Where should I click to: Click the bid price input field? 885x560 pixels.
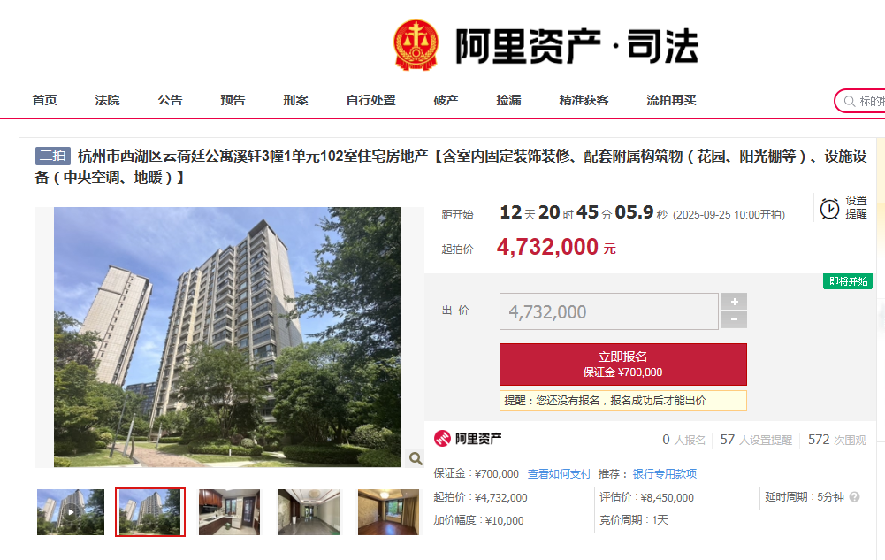[x=609, y=311]
